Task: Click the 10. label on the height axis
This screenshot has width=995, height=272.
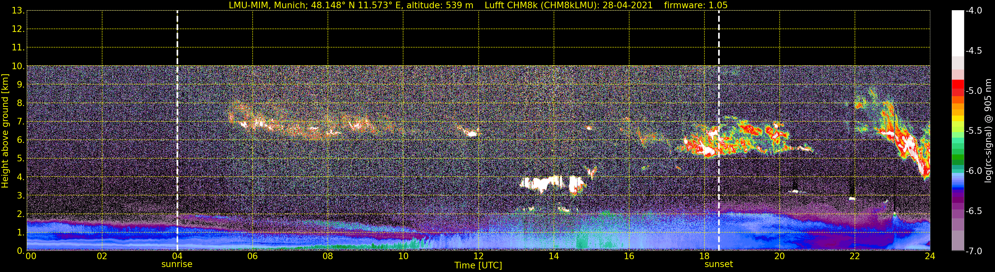Action: (x=18, y=66)
